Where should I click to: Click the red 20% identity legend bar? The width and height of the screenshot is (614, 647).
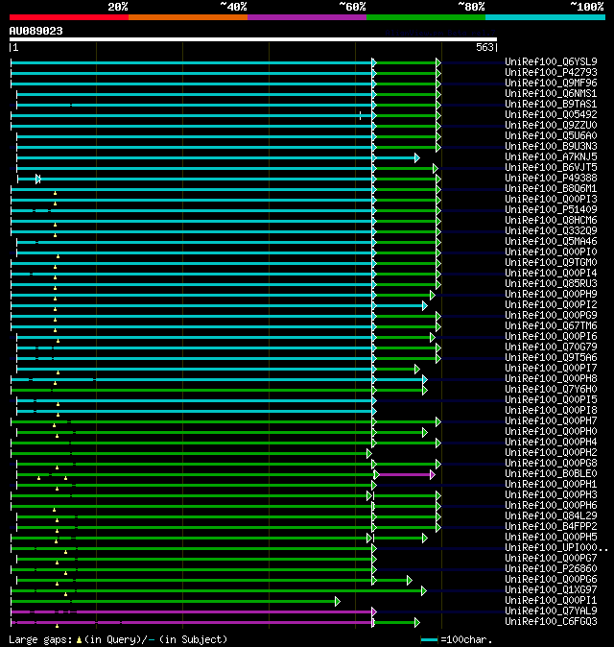point(69,17)
